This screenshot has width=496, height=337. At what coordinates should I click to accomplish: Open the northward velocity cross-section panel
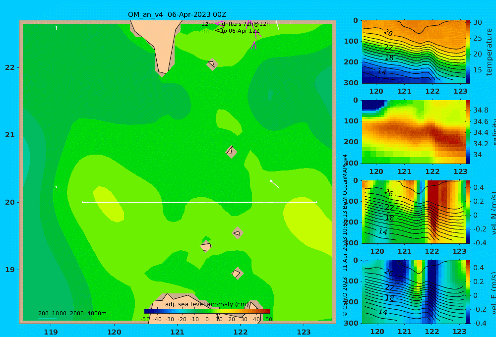414,212
